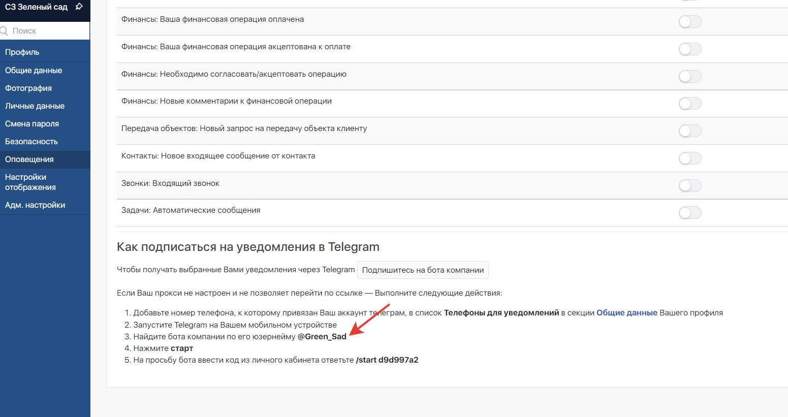Enable Новые комментарии к финансовой операции switch

click(690, 104)
